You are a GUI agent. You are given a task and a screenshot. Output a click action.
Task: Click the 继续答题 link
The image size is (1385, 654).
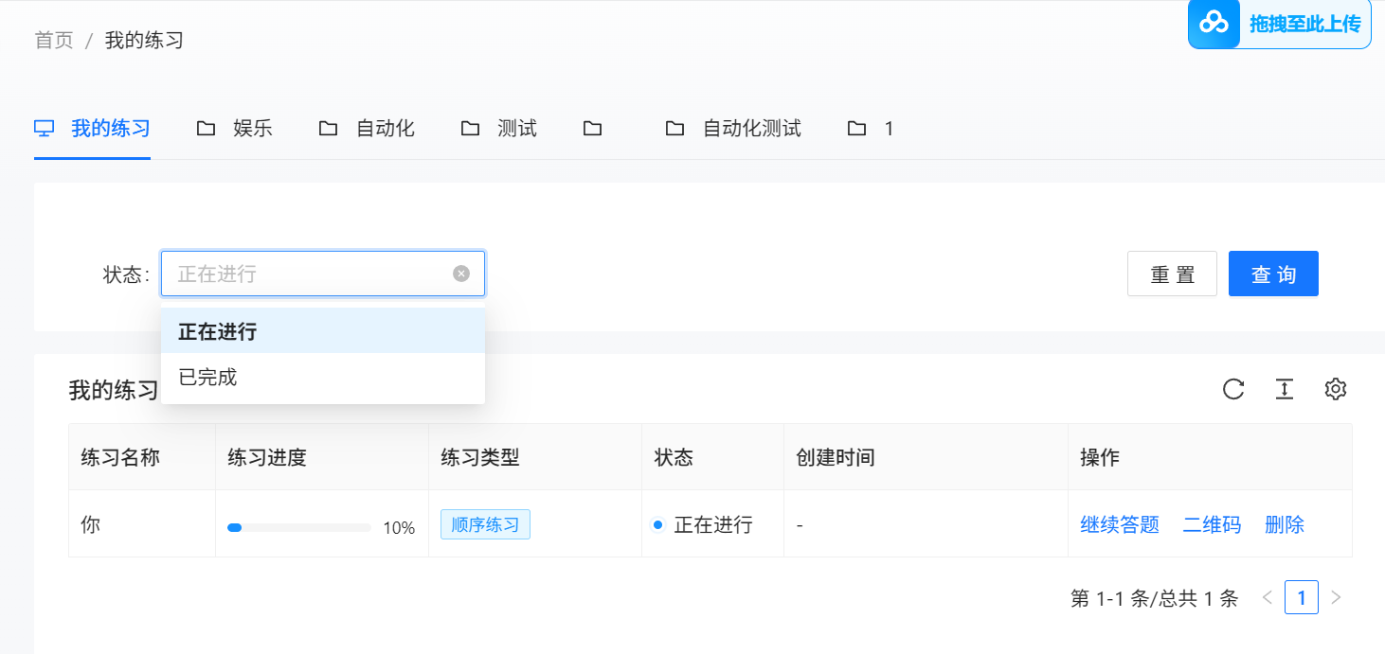coord(1120,524)
